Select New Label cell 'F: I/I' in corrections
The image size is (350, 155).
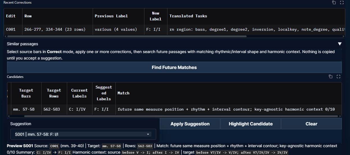156,29
